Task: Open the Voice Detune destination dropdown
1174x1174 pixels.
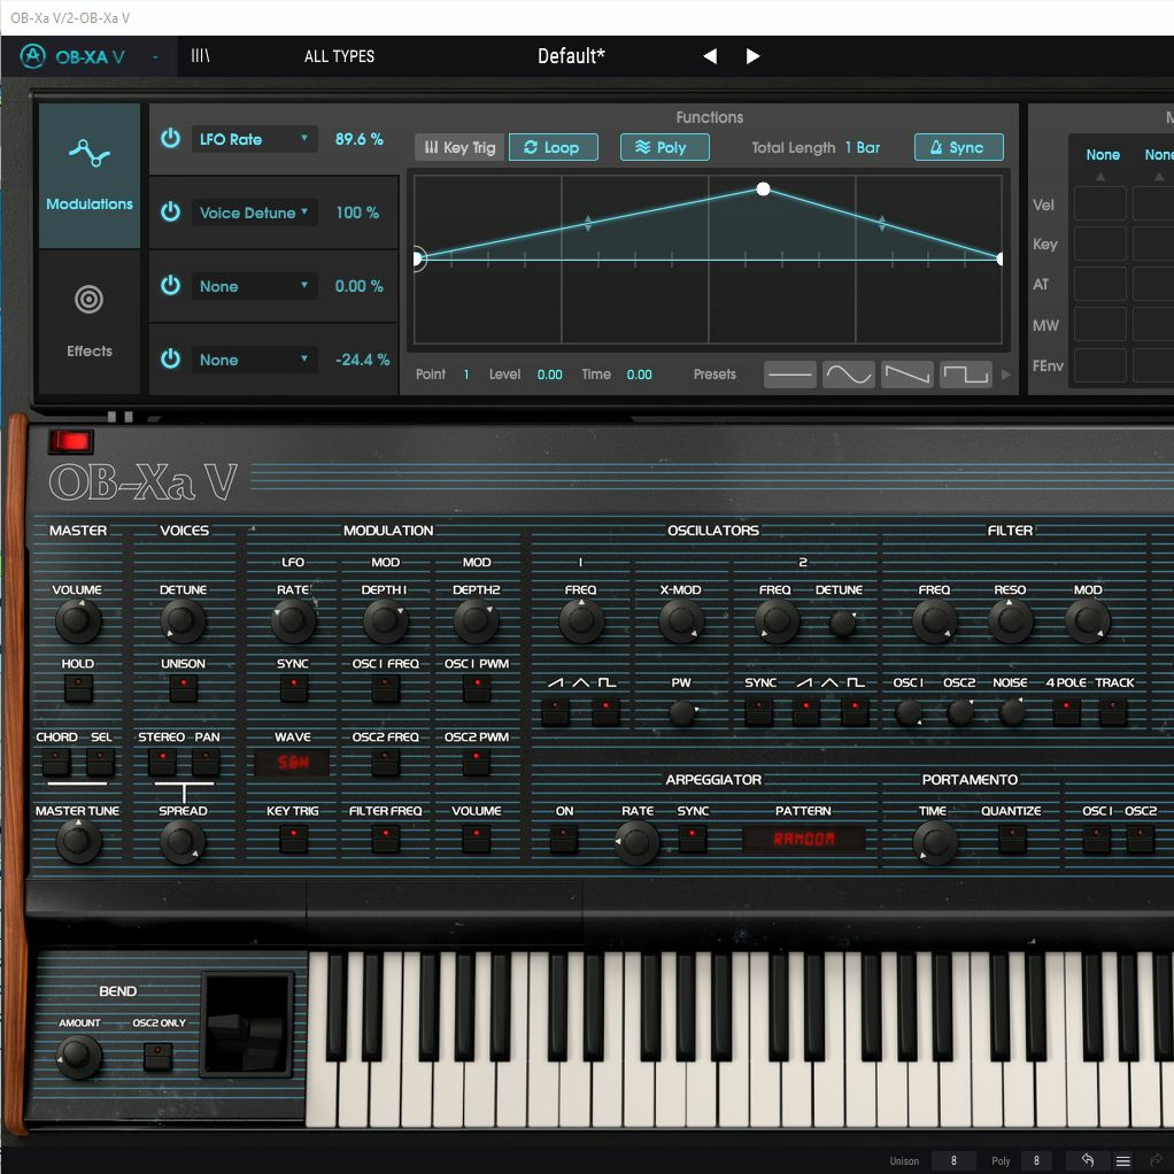Action: click(x=254, y=212)
